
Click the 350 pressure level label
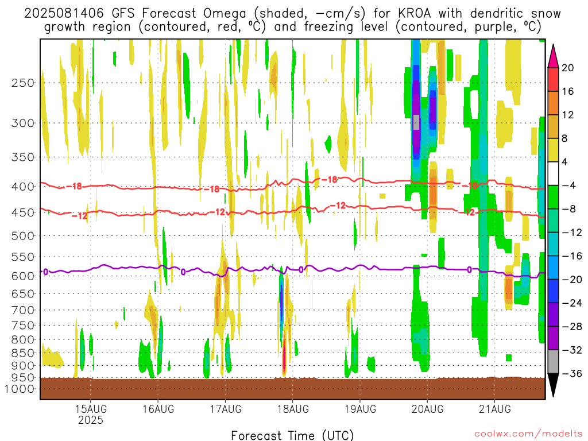(23, 157)
